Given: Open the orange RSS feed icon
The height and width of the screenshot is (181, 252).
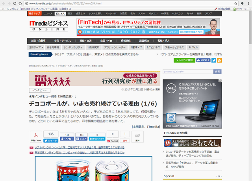Looking at the screenshot, I should (x=219, y=60).
